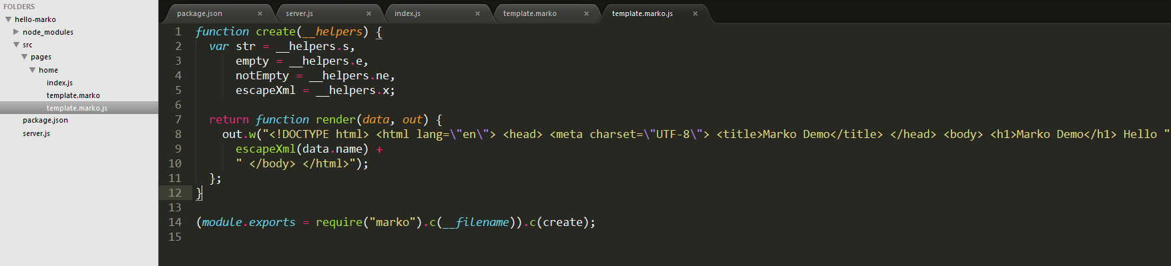1171x266 pixels.
Task: Open server.js in the sidebar
Action: (36, 133)
